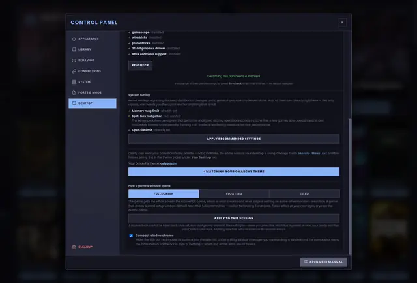Viewport: 417px width, 283px height.
Task: Open the Behavior sliders icon
Action: 74,61
